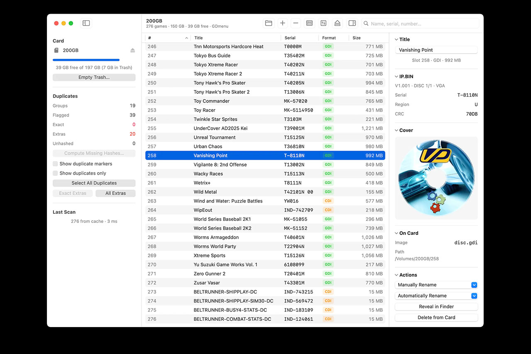This screenshot has width=531, height=354.
Task: Select the Xtreme Sports row
Action: click(x=265, y=256)
